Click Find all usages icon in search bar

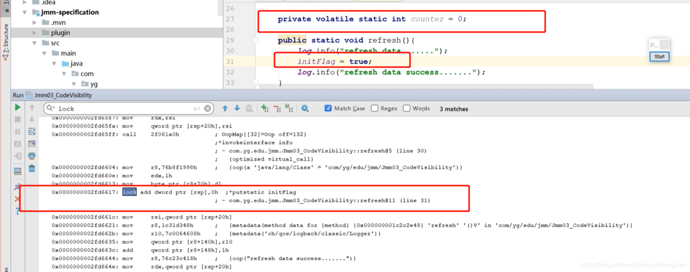(x=249, y=108)
